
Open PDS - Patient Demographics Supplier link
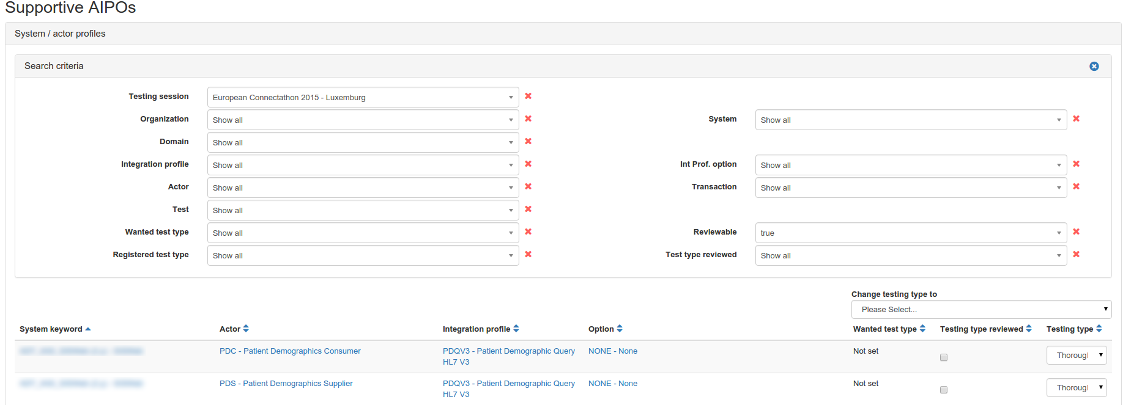(x=286, y=384)
